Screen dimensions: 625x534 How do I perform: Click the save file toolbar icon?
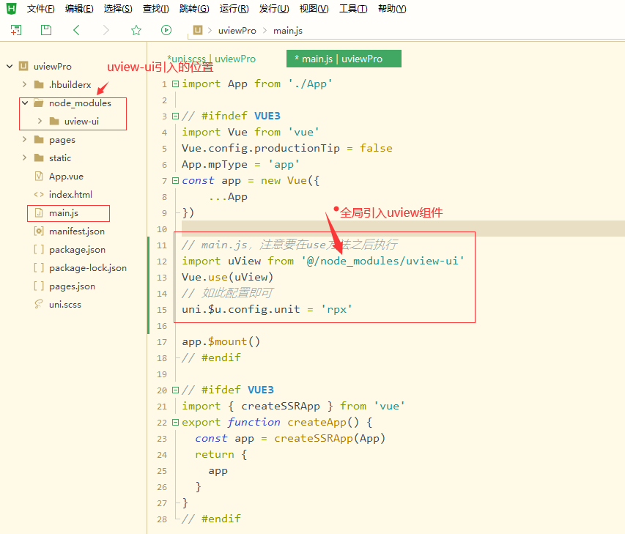pos(46,30)
